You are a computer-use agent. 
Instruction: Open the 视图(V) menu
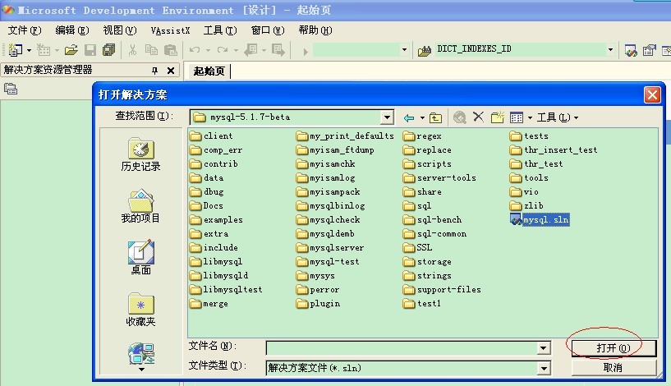point(119,30)
